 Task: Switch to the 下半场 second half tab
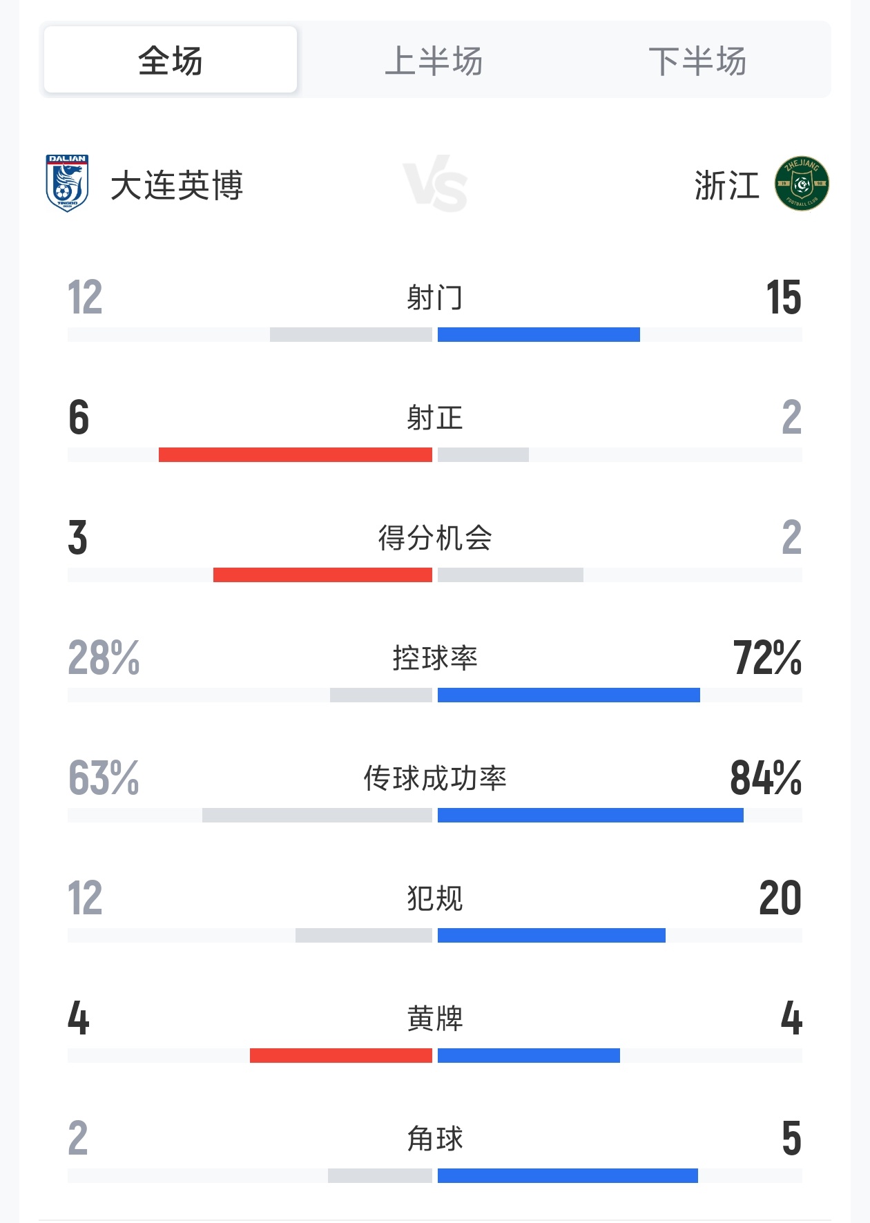point(697,60)
